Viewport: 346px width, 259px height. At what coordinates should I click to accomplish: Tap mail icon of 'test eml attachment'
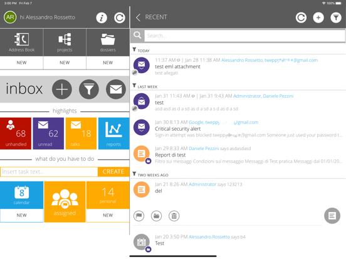(x=142, y=65)
